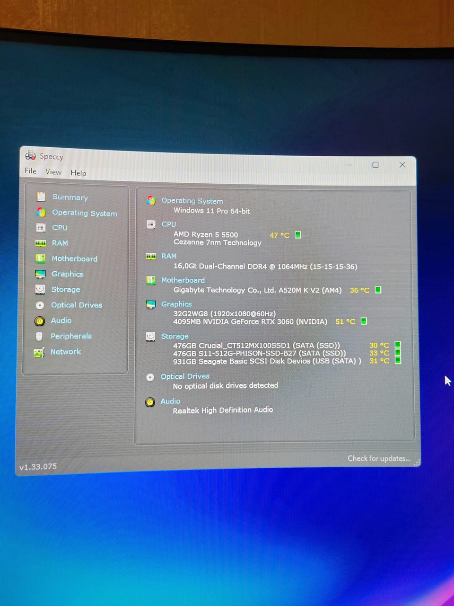Screen dimensions: 454x606
Task: Go to Peripherals label in sidebar
Action: [71, 336]
